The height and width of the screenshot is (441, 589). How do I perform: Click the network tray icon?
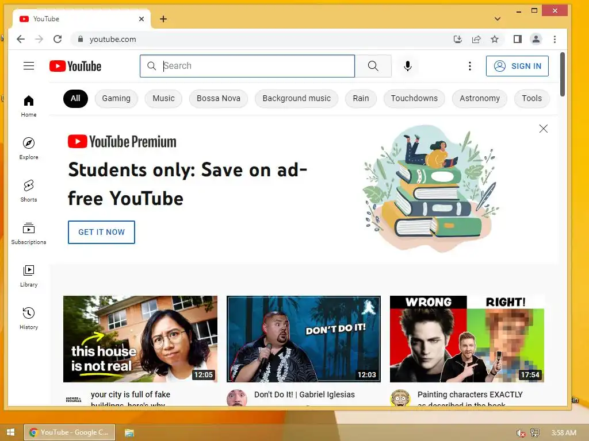[534, 433]
